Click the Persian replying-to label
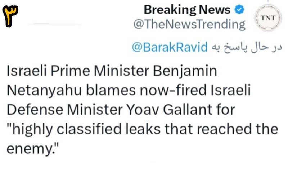This screenshot has width=288, height=182. [x=247, y=47]
